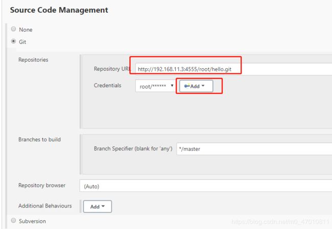Select the Git radio button

click(13, 41)
